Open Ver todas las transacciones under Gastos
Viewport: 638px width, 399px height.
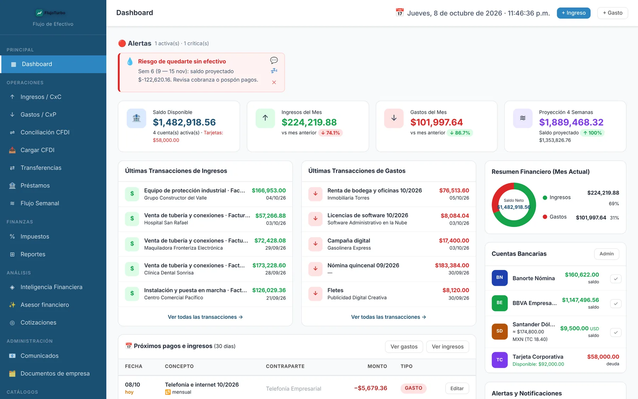(388, 317)
